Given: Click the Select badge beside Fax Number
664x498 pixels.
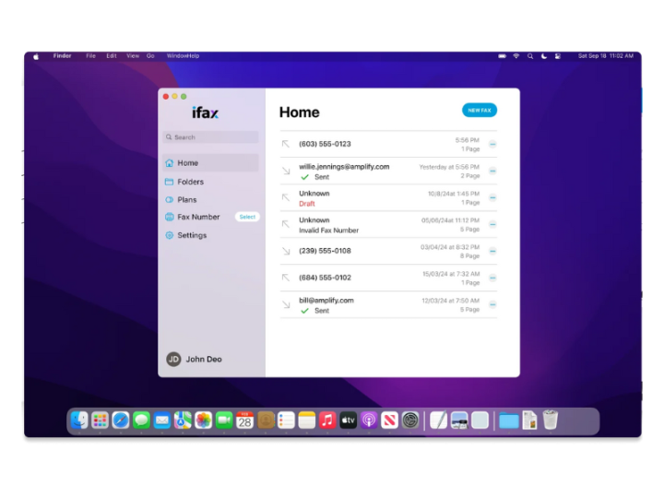Looking at the screenshot, I should 247,217.
